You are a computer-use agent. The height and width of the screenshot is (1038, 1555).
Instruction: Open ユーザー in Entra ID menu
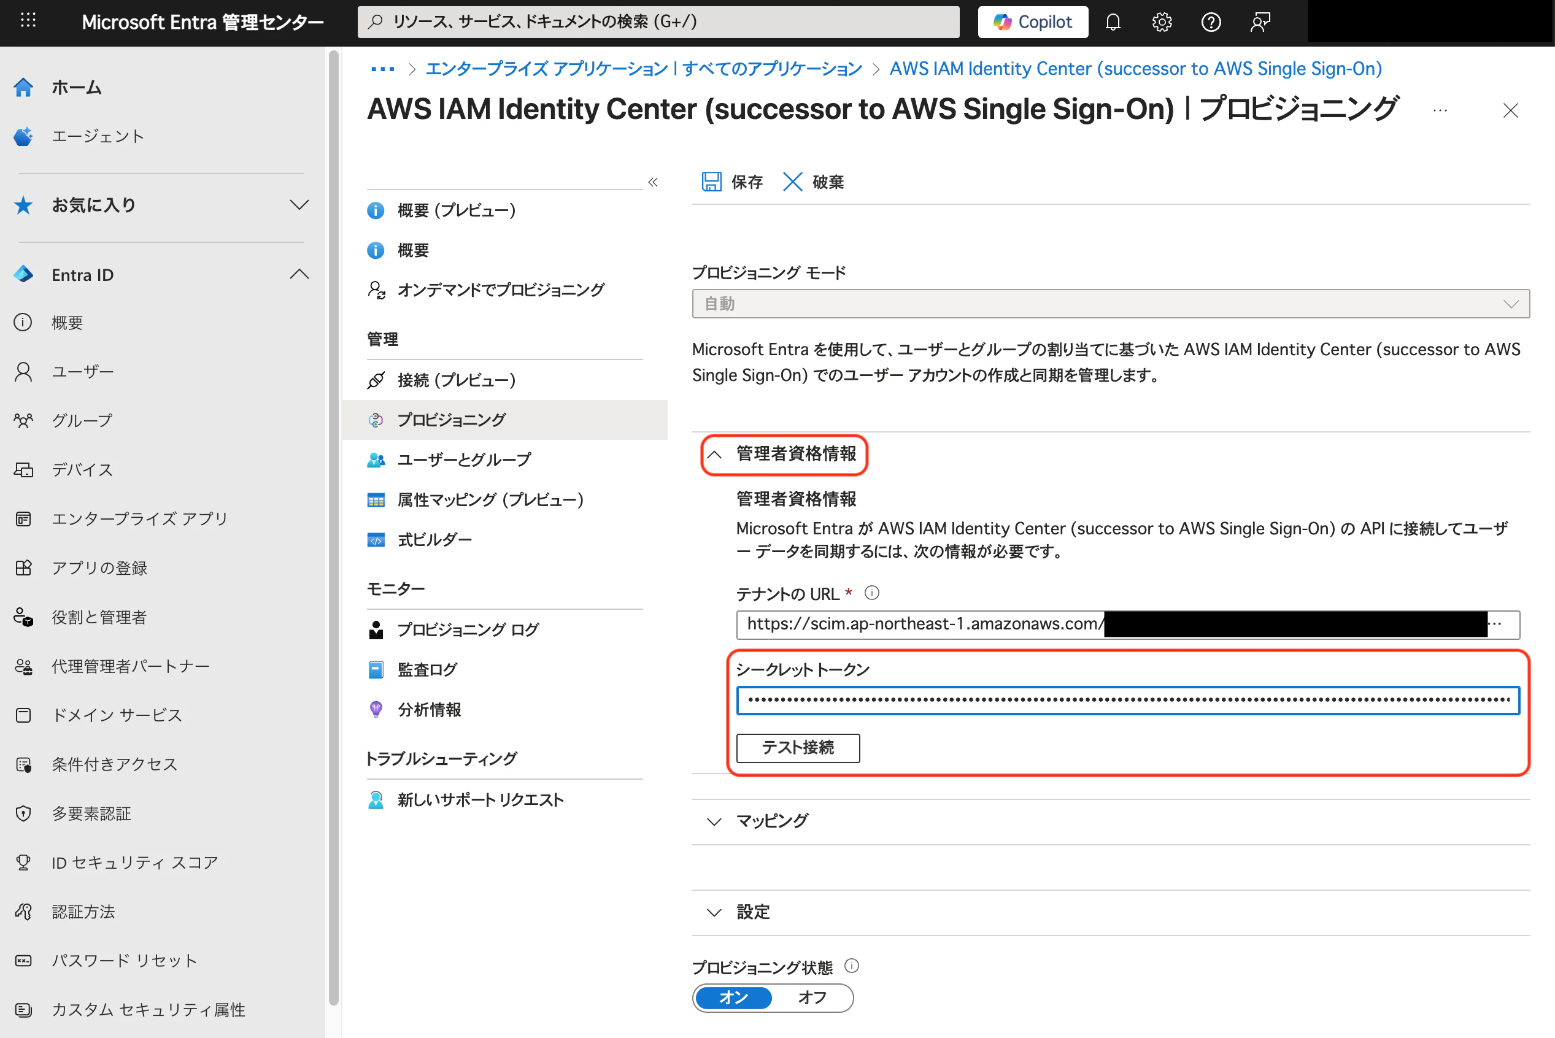pyautogui.click(x=83, y=371)
